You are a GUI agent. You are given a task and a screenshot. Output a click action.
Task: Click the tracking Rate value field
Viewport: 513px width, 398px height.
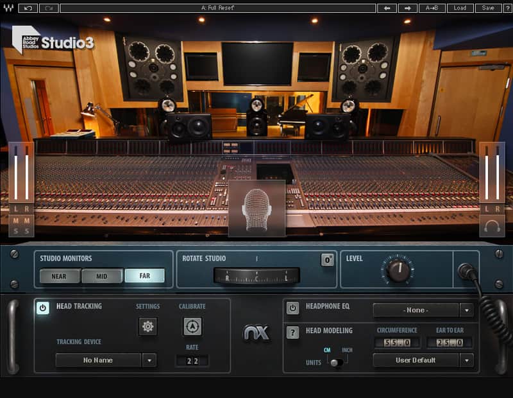pyautogui.click(x=192, y=361)
